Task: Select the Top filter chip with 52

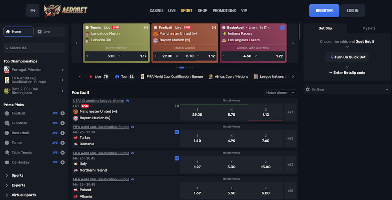Action: pos(125,77)
